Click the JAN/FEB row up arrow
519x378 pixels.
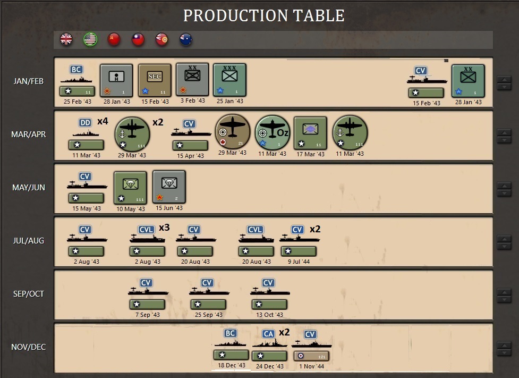pyautogui.click(x=504, y=80)
